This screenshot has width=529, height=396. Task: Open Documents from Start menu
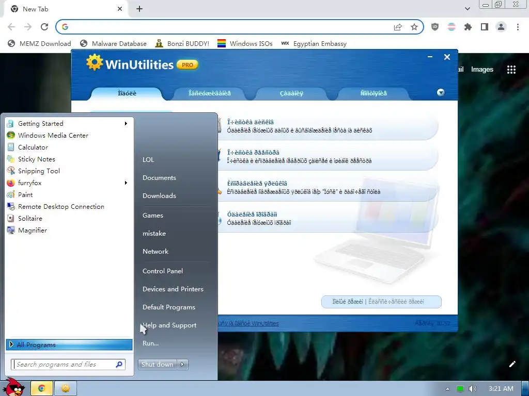tap(159, 178)
